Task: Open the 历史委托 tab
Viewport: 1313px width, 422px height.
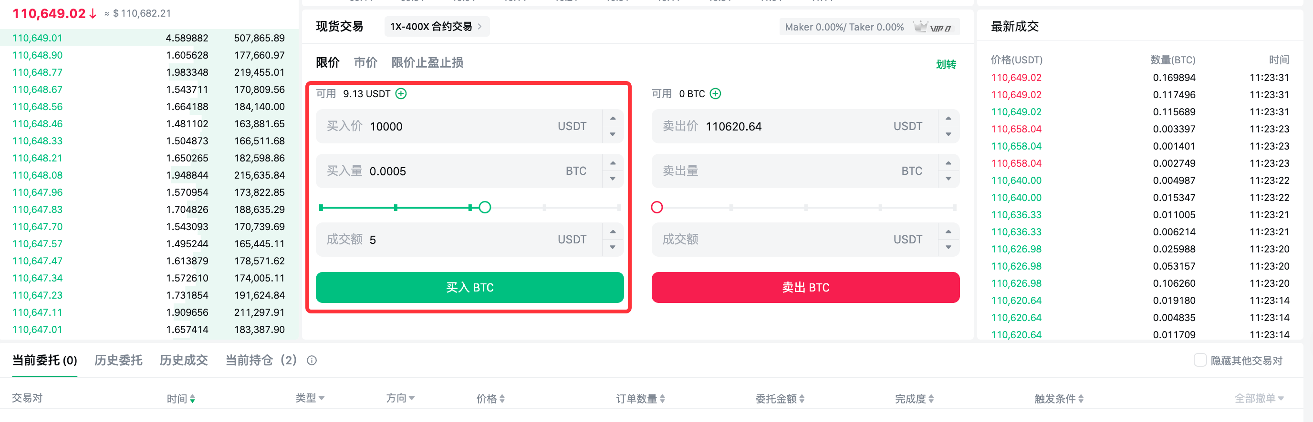Action: click(118, 361)
